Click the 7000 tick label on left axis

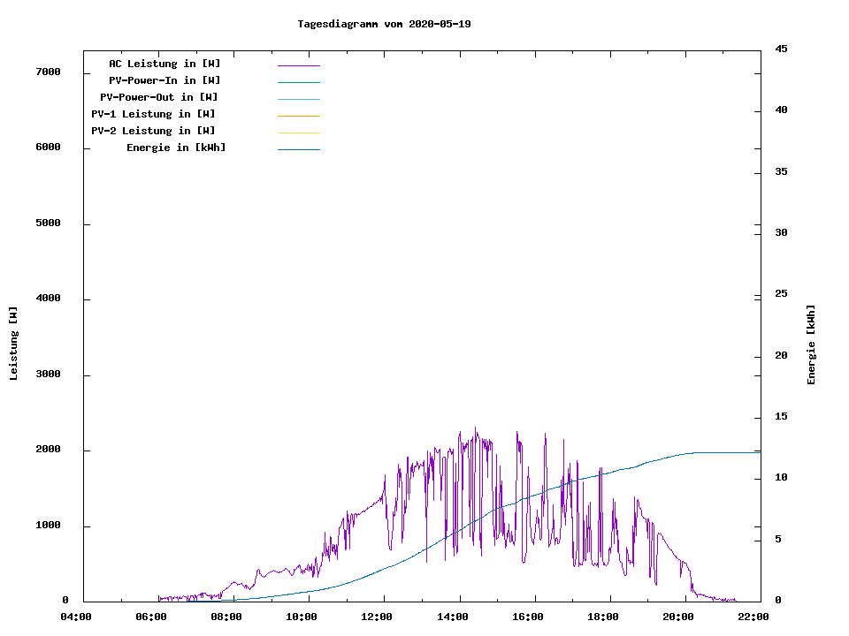pos(47,72)
